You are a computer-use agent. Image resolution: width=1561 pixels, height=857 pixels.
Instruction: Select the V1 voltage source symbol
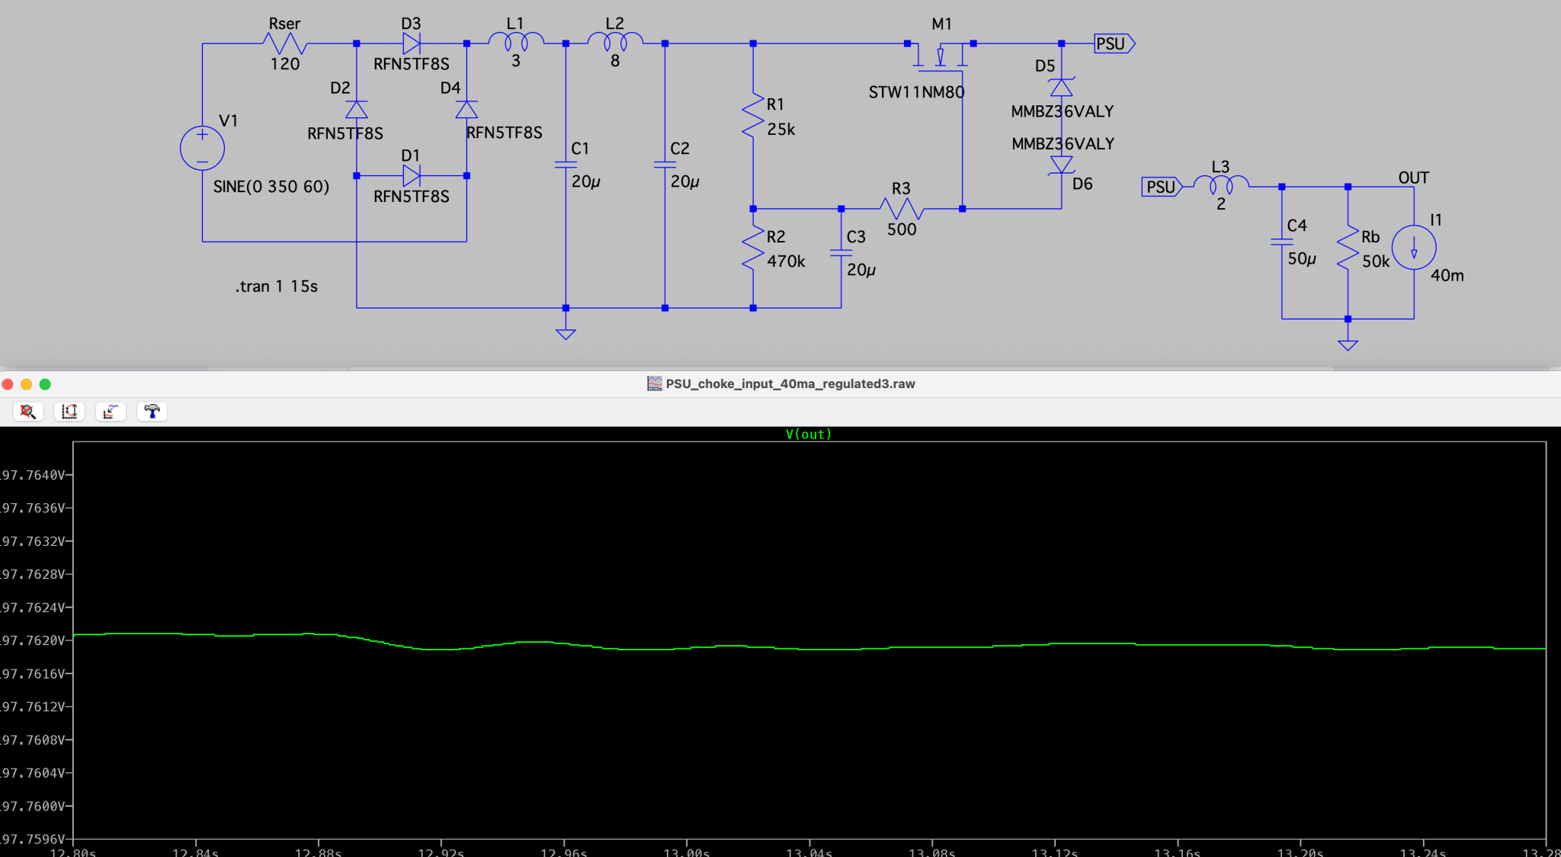pyautogui.click(x=202, y=148)
